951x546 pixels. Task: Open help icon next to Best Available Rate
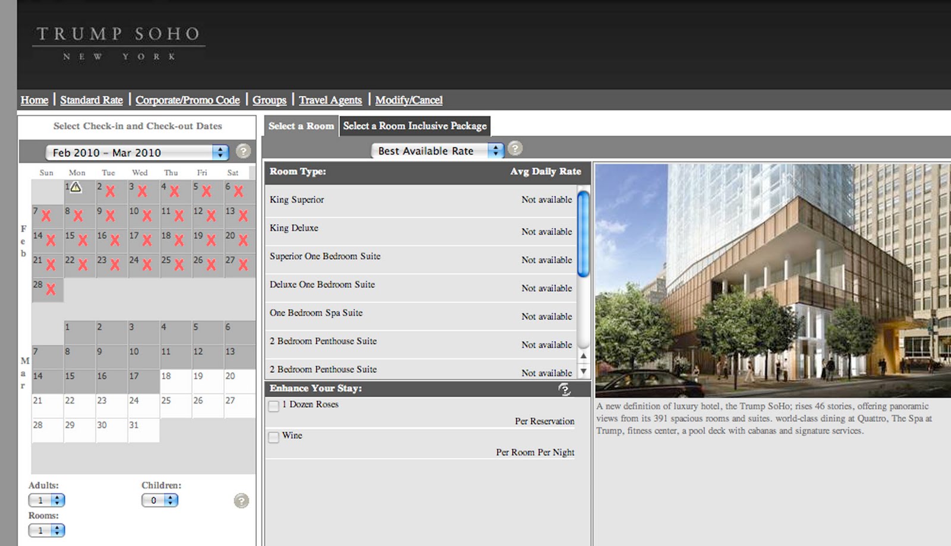point(515,149)
